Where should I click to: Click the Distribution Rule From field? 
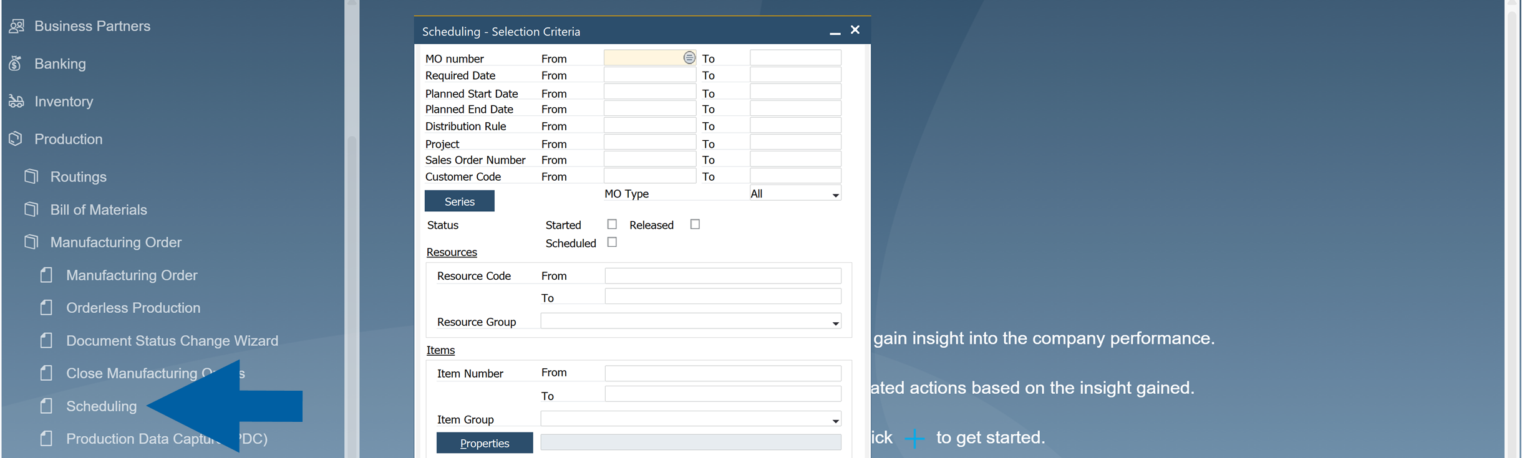pyautogui.click(x=649, y=125)
